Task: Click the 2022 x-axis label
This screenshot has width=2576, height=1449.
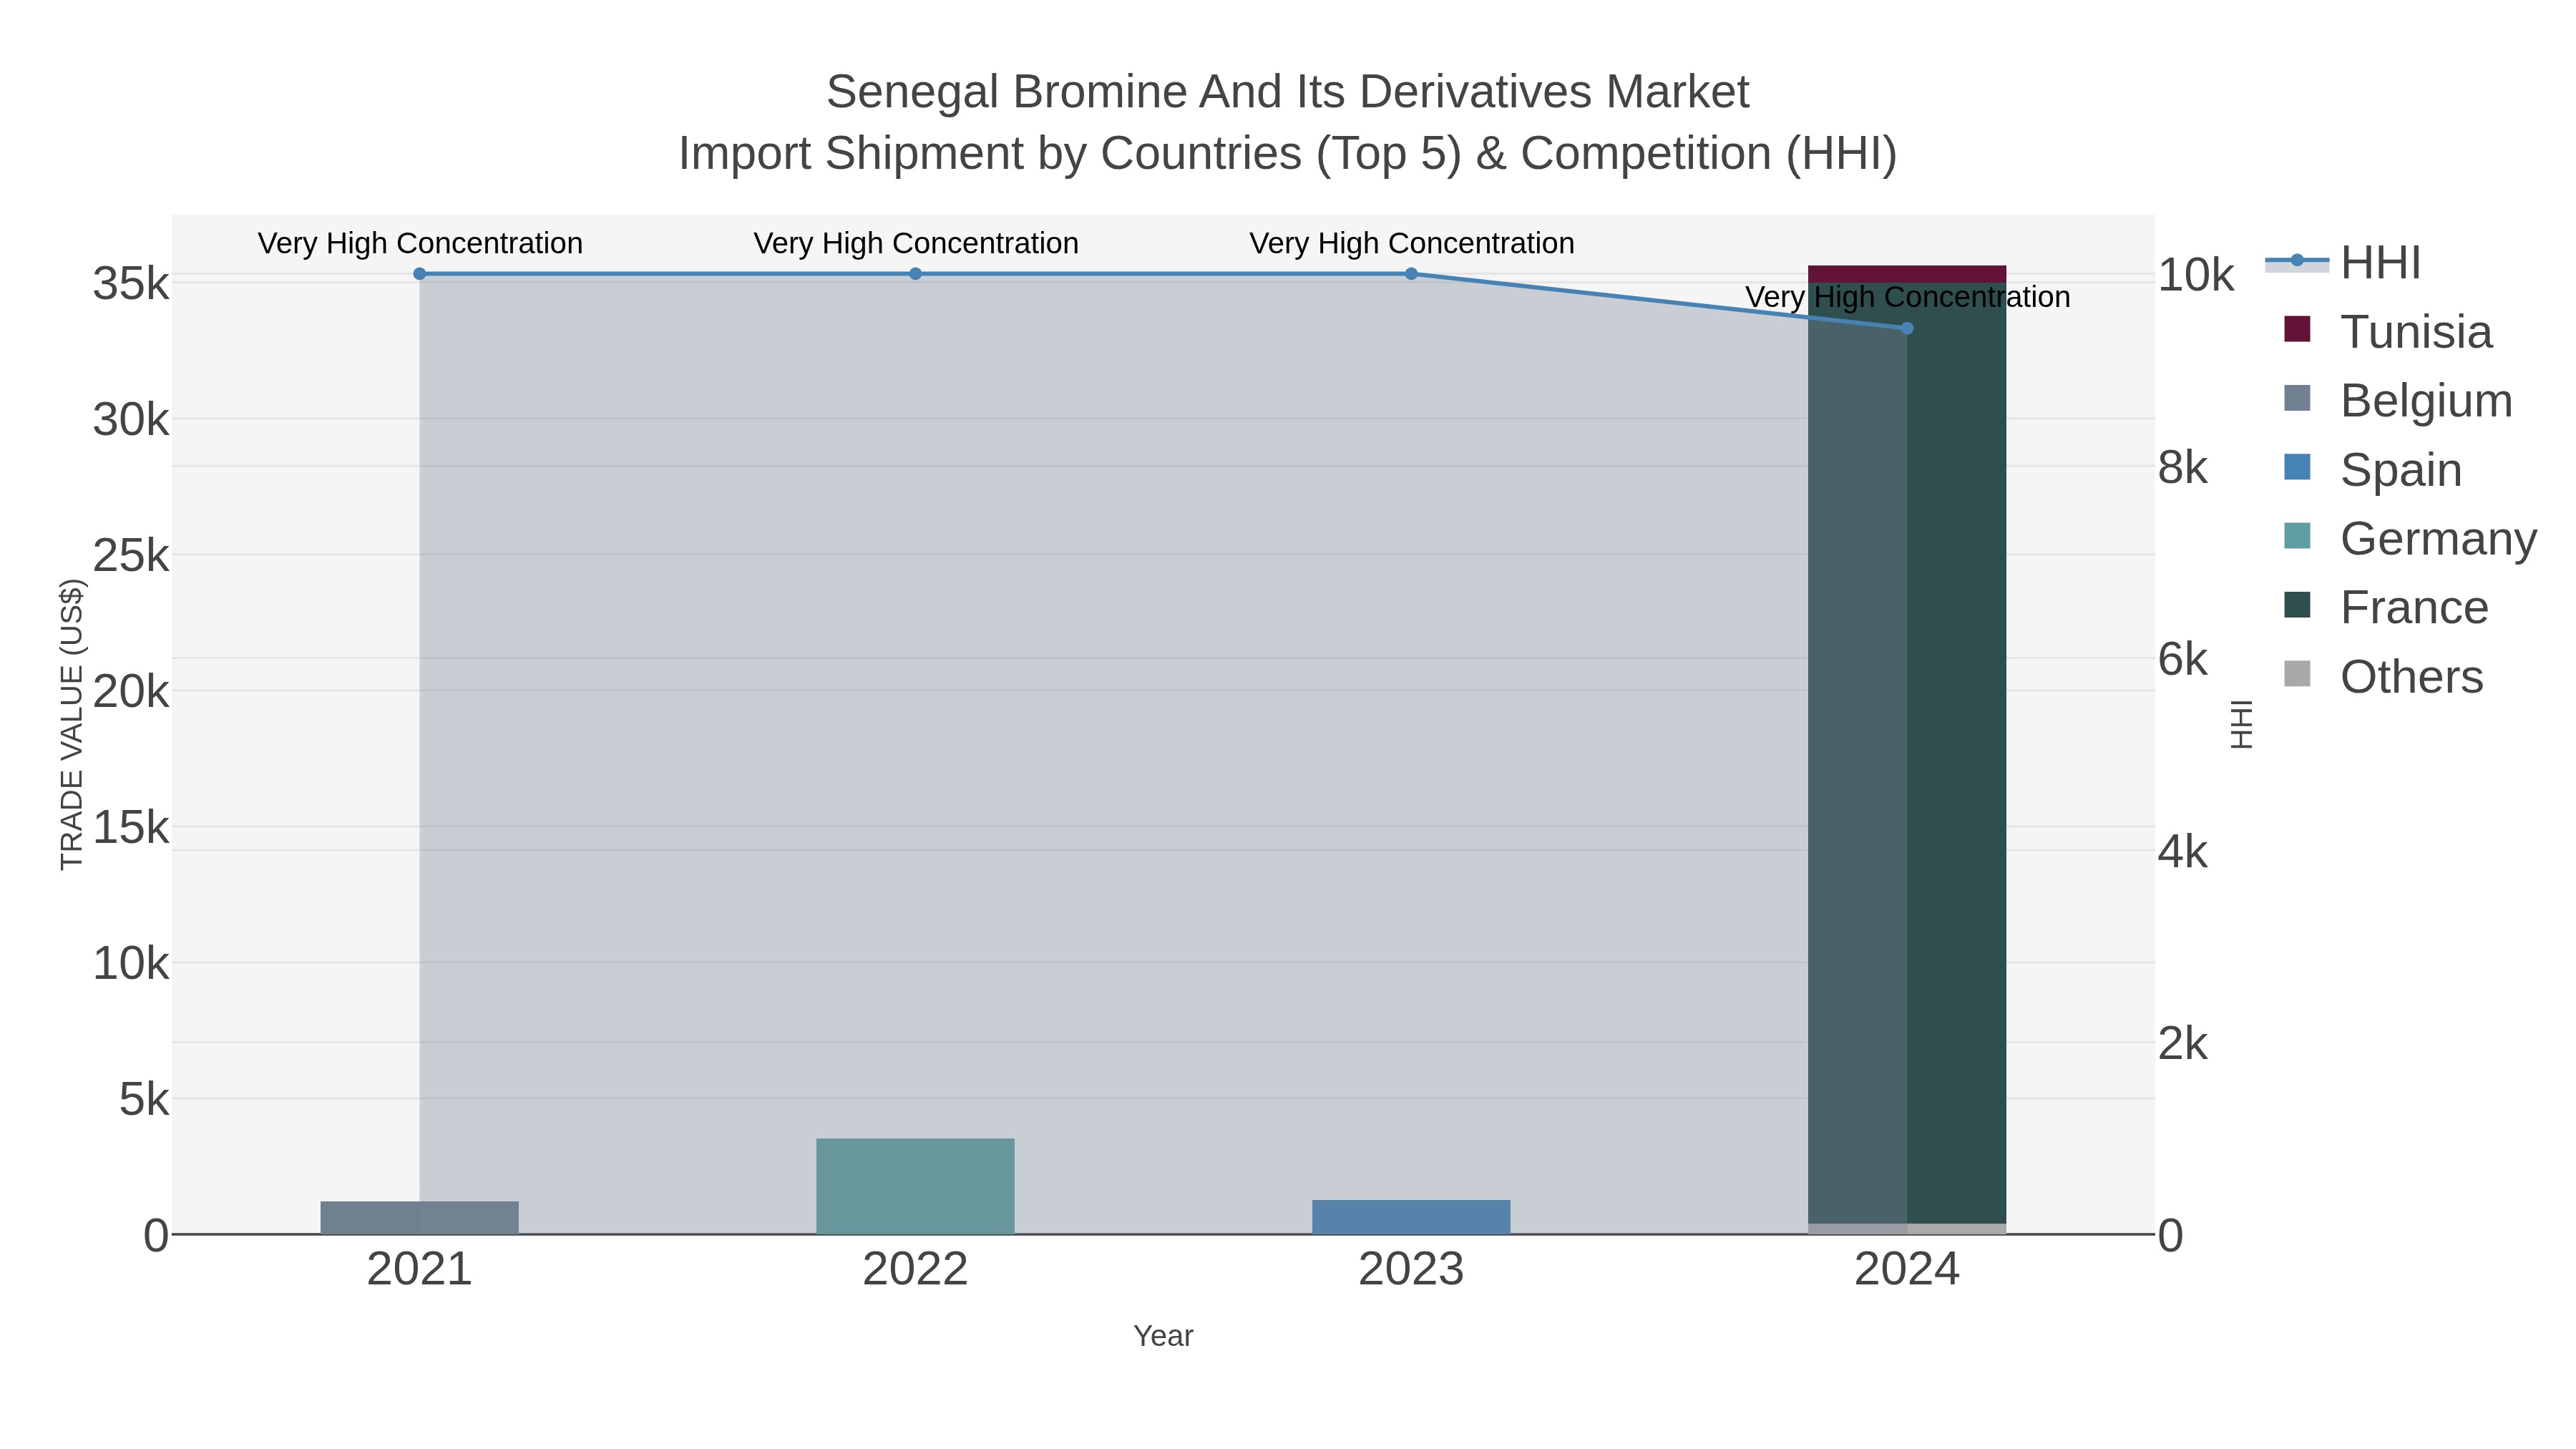Action: [x=915, y=1270]
